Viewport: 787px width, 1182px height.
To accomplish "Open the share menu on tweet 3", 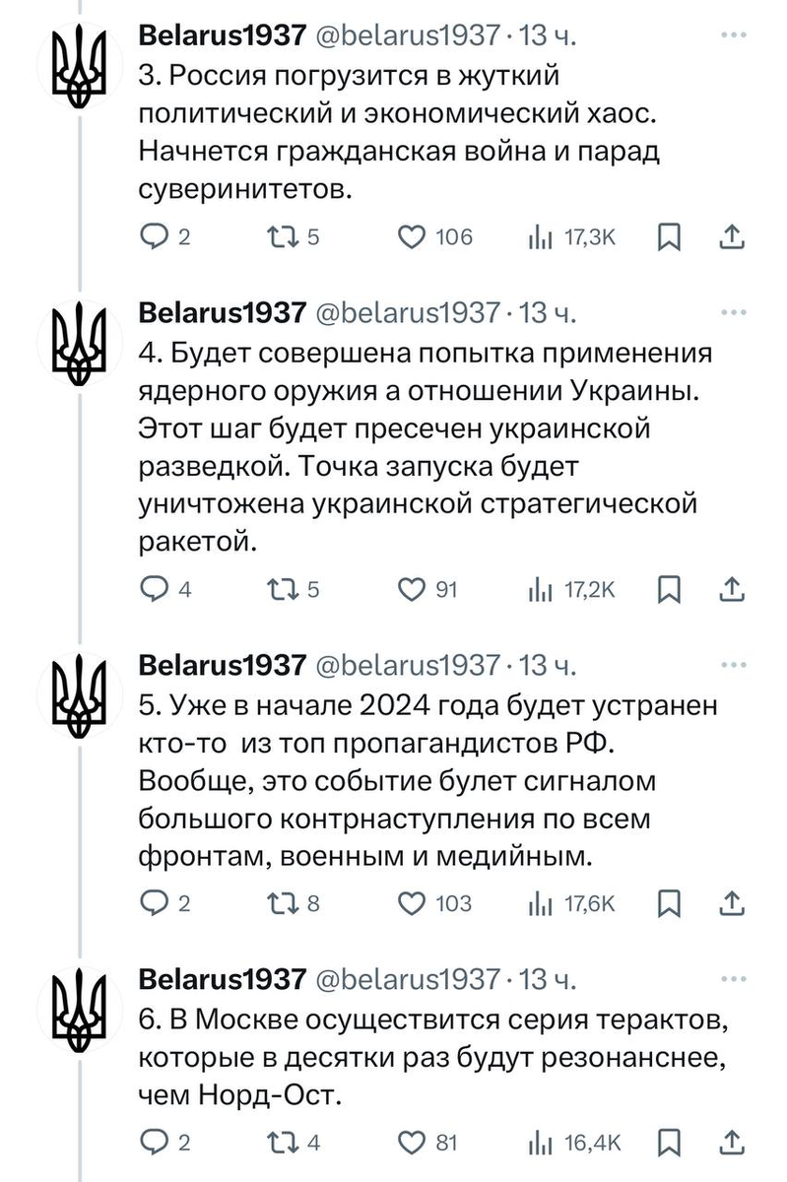I will click(731, 236).
